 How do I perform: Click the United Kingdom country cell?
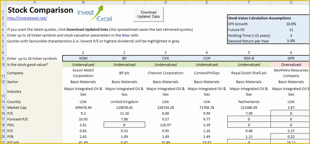pyautogui.click(x=124, y=102)
